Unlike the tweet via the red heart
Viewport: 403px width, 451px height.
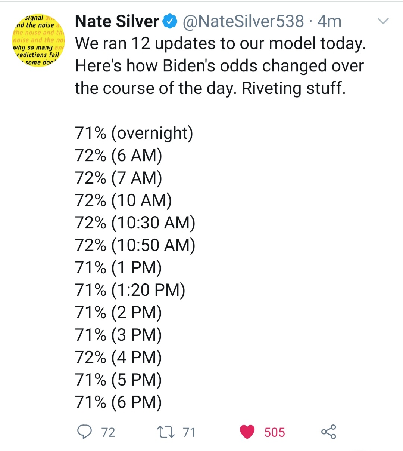click(247, 432)
